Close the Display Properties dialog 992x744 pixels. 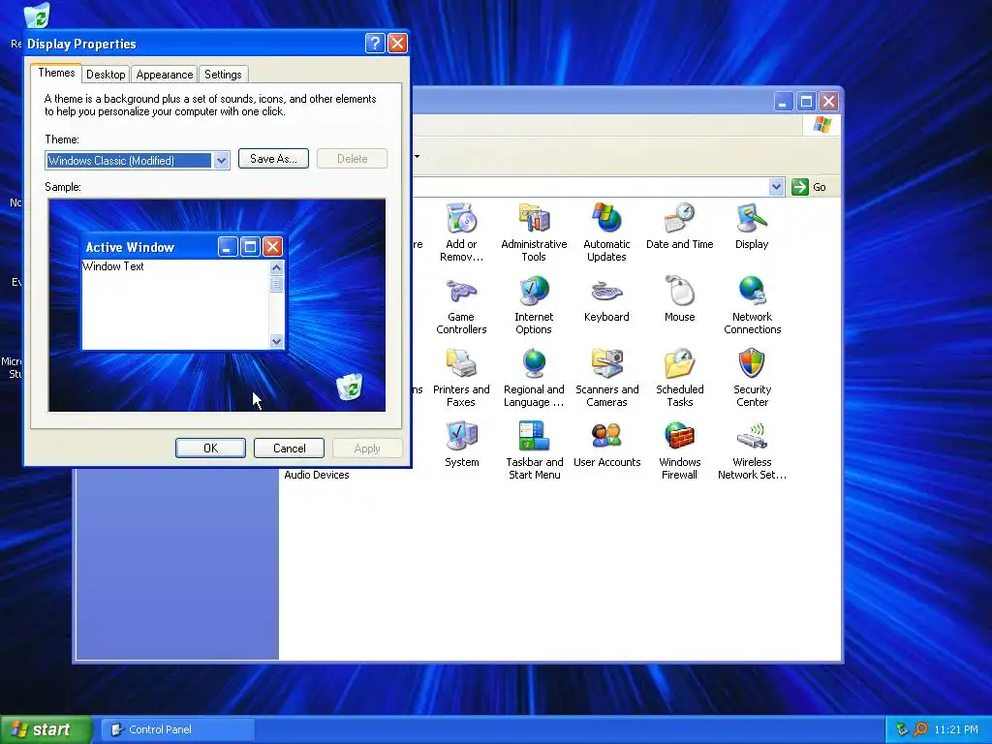point(397,43)
